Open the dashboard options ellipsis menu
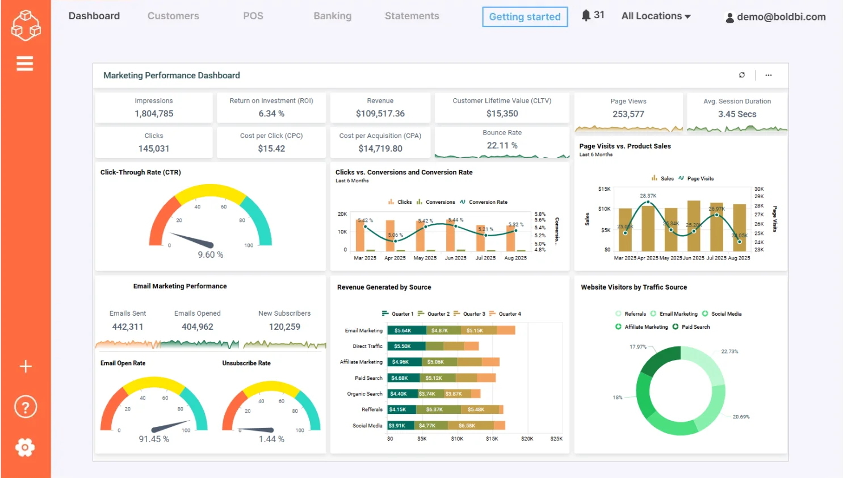 [x=769, y=75]
